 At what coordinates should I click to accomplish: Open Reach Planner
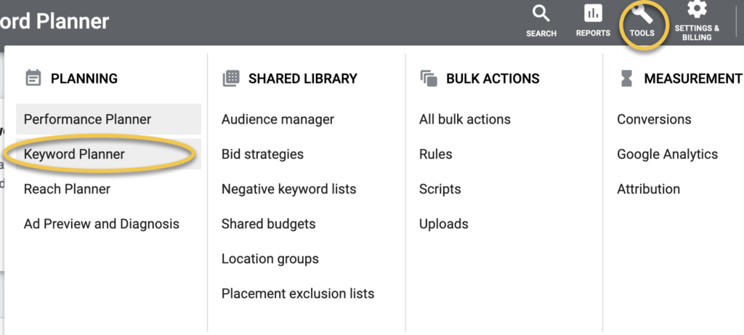tap(67, 189)
